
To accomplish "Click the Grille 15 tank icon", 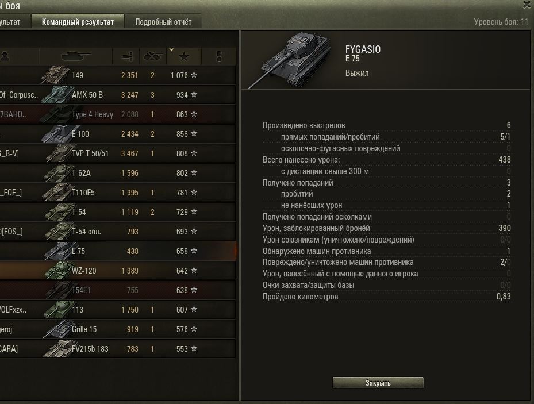I will 57,329.
